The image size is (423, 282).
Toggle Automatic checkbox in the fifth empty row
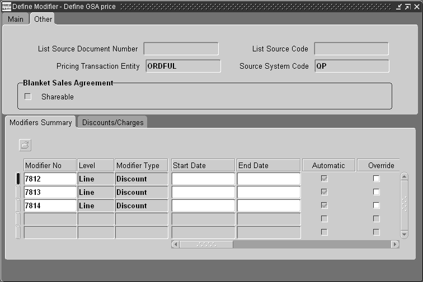[325, 232]
